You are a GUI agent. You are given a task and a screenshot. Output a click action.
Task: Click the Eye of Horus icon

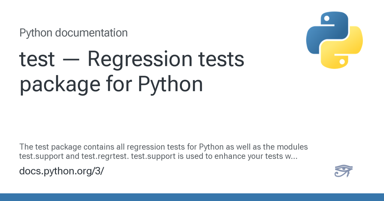pyautogui.click(x=343, y=171)
